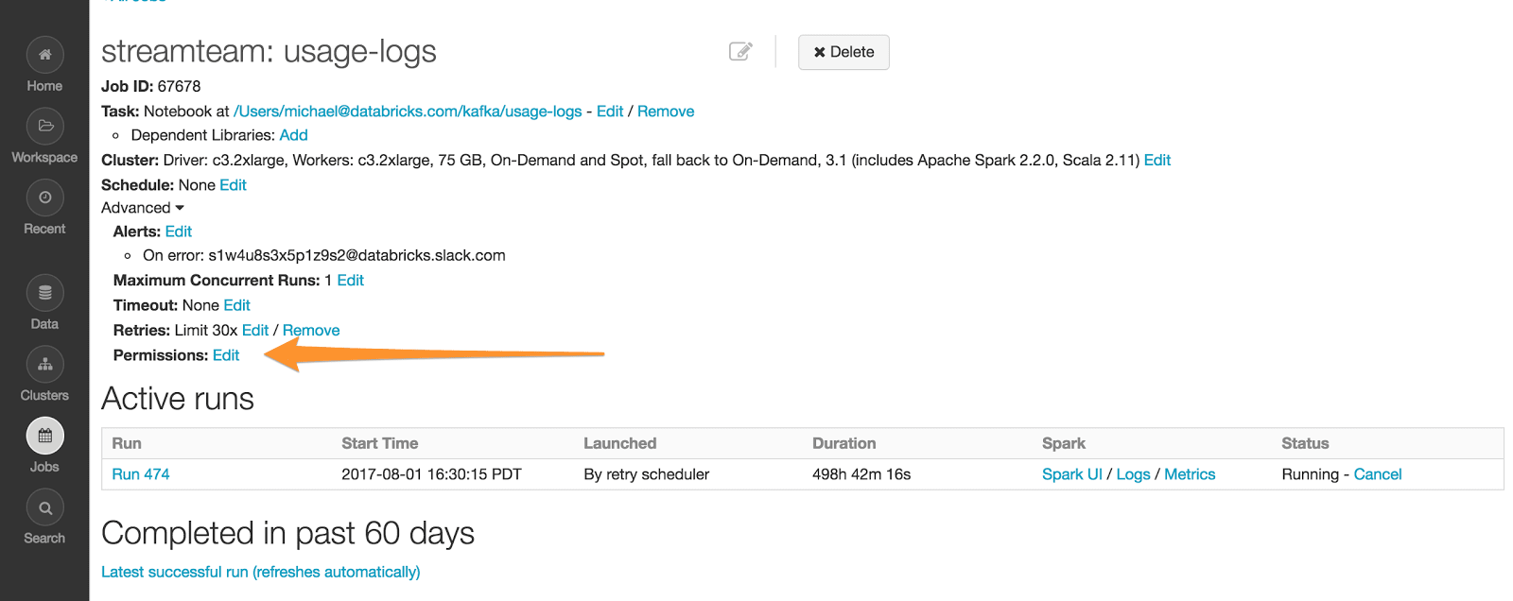Open the Data database icon
Viewport: 1513px width, 601px height.
[x=44, y=293]
